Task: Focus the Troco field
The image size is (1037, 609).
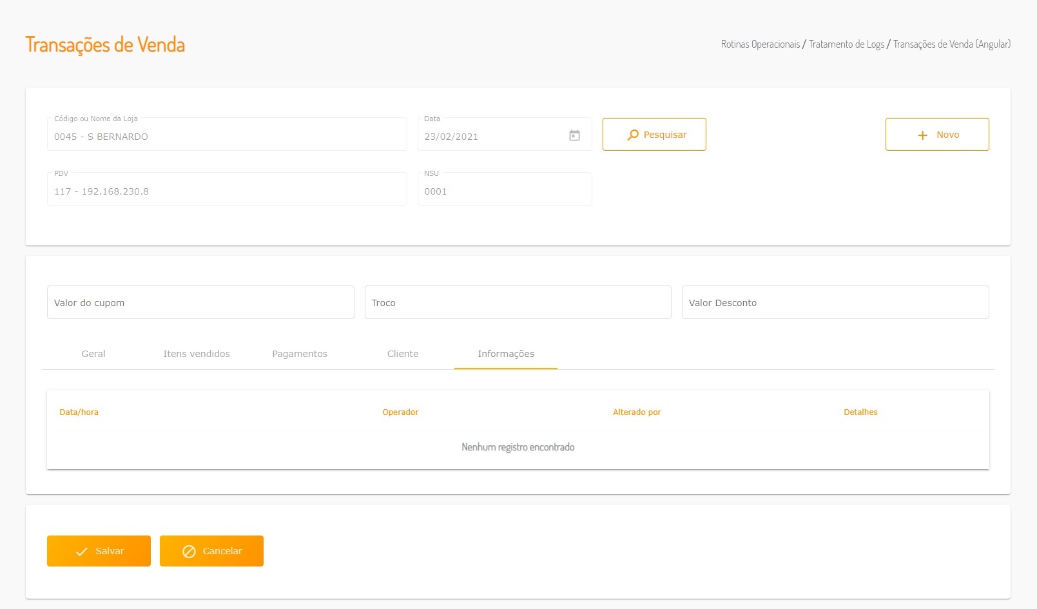Action: click(x=518, y=302)
